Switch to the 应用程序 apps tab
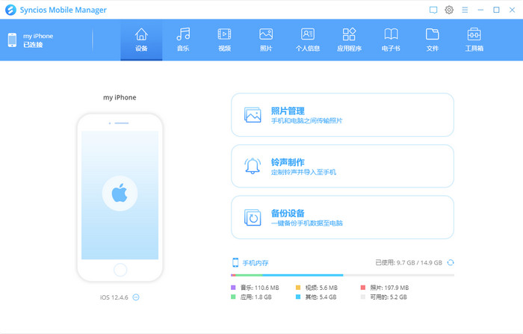The width and height of the screenshot is (523, 334). point(349,40)
